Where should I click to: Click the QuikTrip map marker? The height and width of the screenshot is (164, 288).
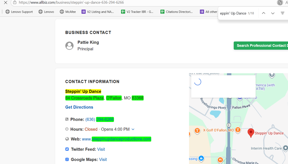[x=240, y=98]
